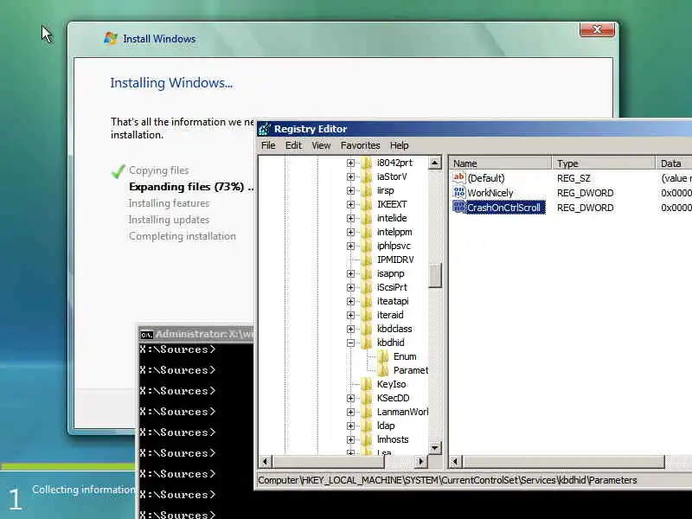
Task: Click the tree pane vertical scrollbar thumb
Action: 435,275
